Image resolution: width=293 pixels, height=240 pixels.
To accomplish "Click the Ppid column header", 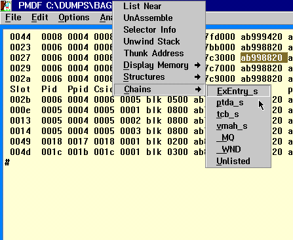I will click(78, 89).
